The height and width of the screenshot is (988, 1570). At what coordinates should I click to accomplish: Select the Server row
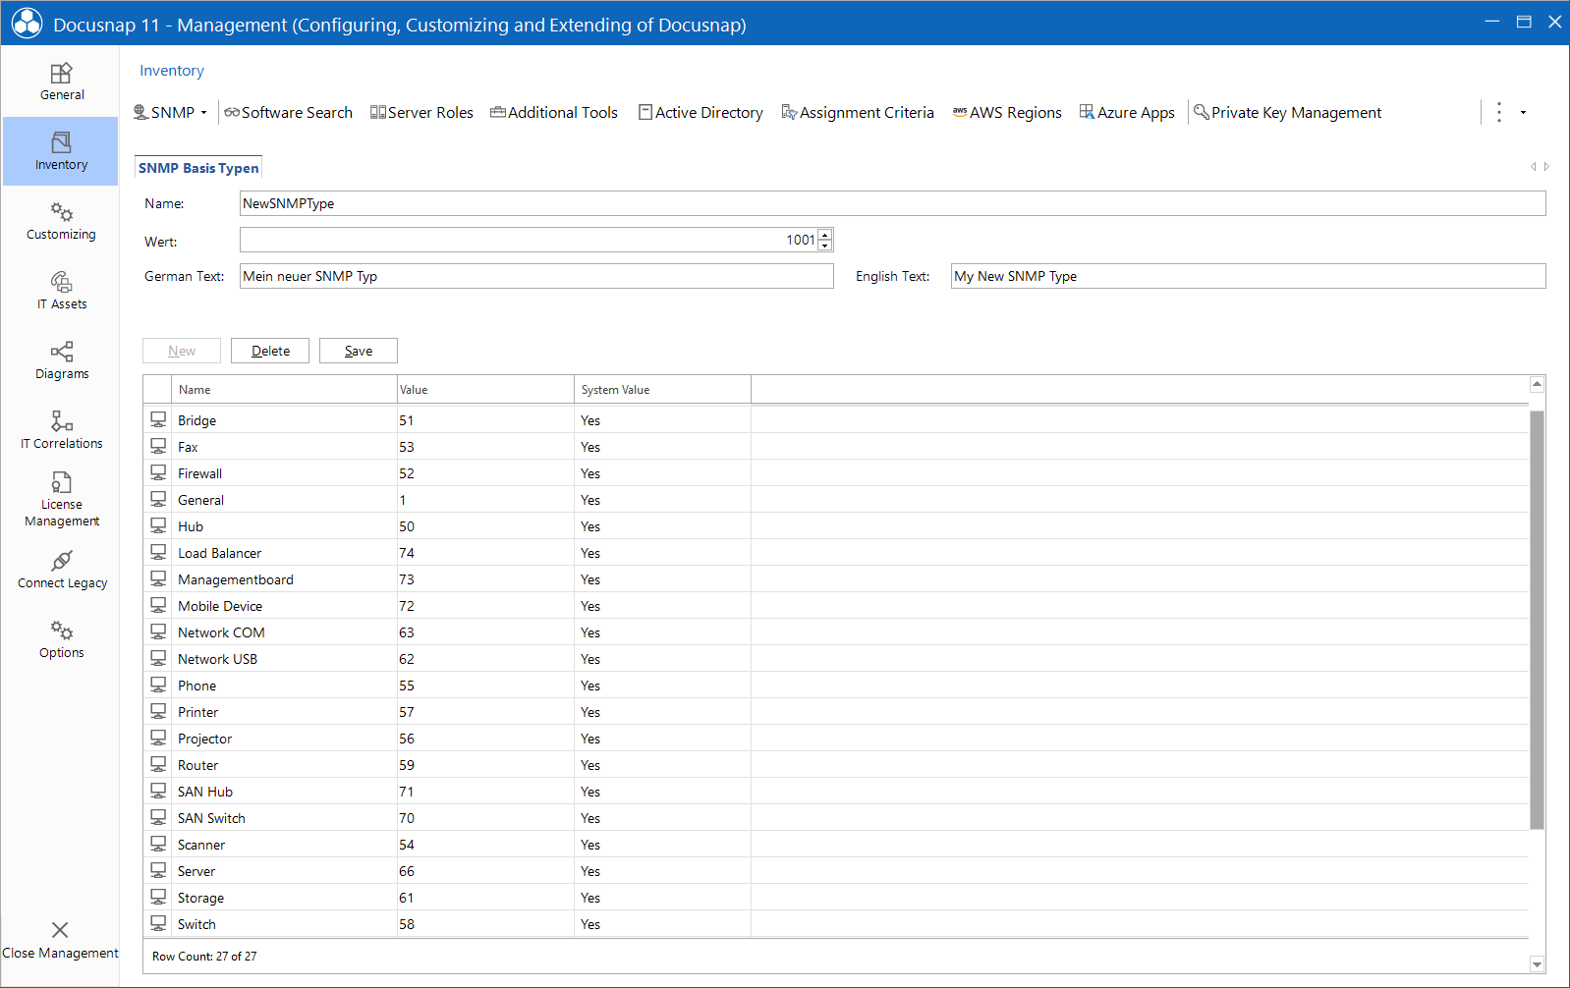point(836,871)
